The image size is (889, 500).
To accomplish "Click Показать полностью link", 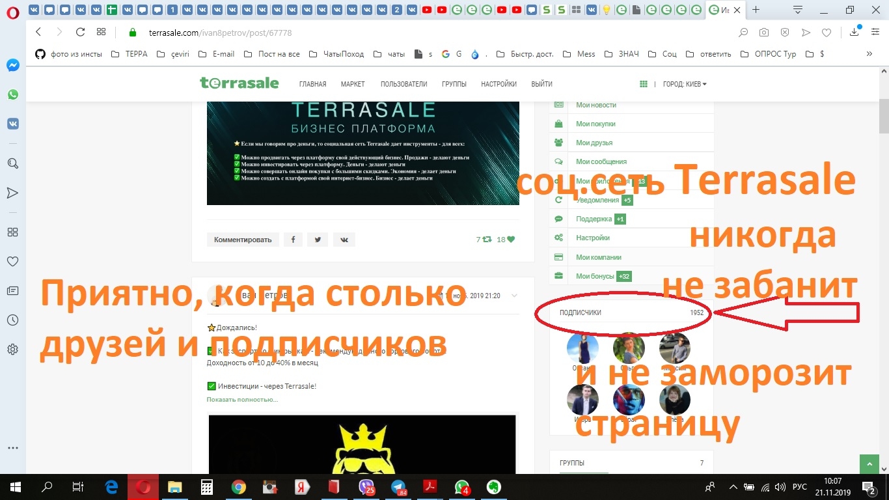I will (x=242, y=399).
